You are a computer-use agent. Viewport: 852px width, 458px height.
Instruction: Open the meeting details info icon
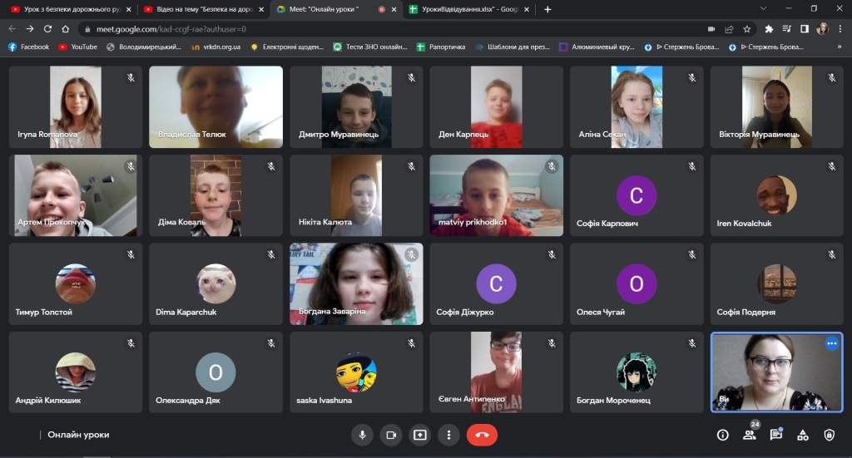pos(722,435)
